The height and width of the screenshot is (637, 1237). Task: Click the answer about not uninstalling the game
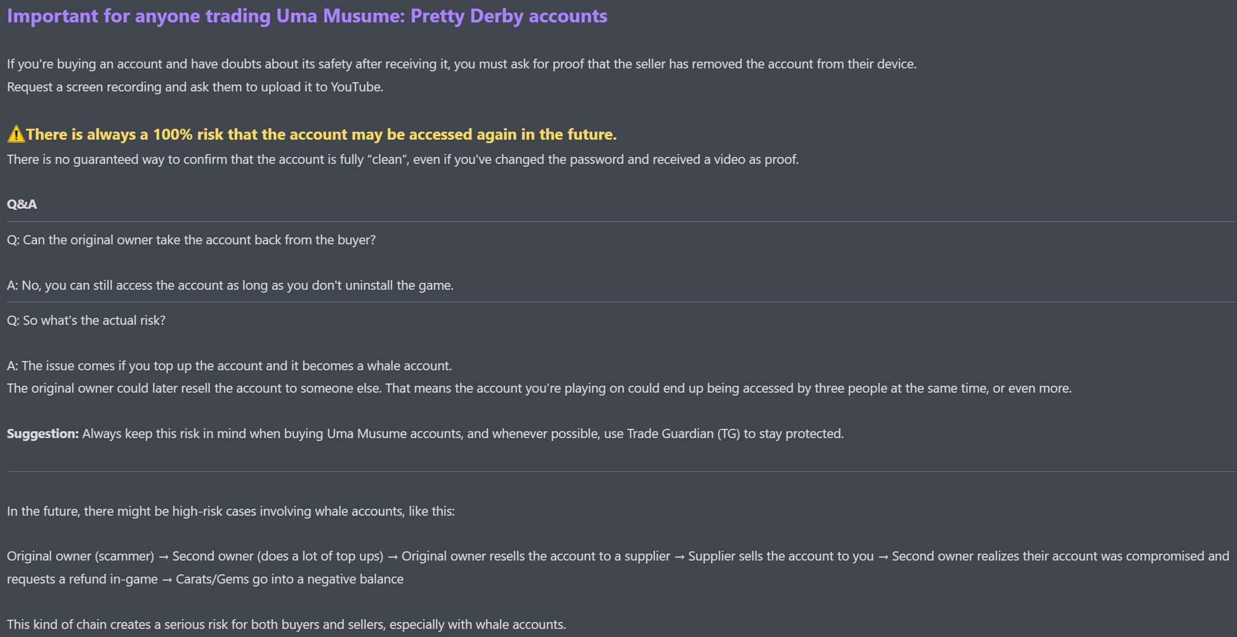(x=230, y=286)
